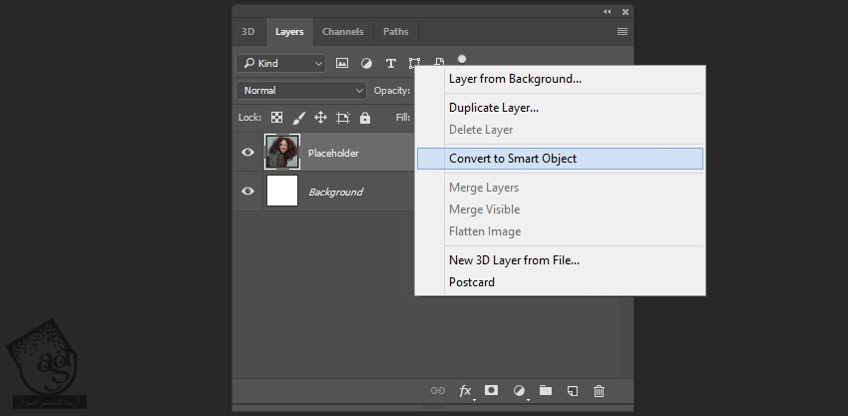Open the Kind filter dropdown
The width and height of the screenshot is (848, 416).
280,63
